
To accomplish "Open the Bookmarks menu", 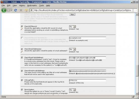I will (x=32, y=6).
